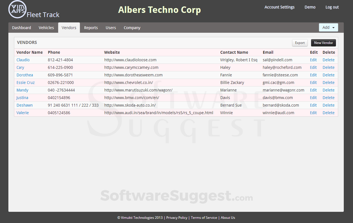Click email gmi.cac@gm.com
This screenshot has width=353, height=223.
[x=278, y=83]
